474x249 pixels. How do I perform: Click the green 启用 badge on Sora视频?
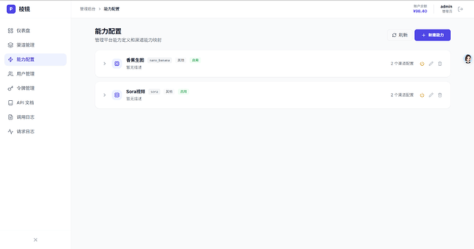point(183,92)
